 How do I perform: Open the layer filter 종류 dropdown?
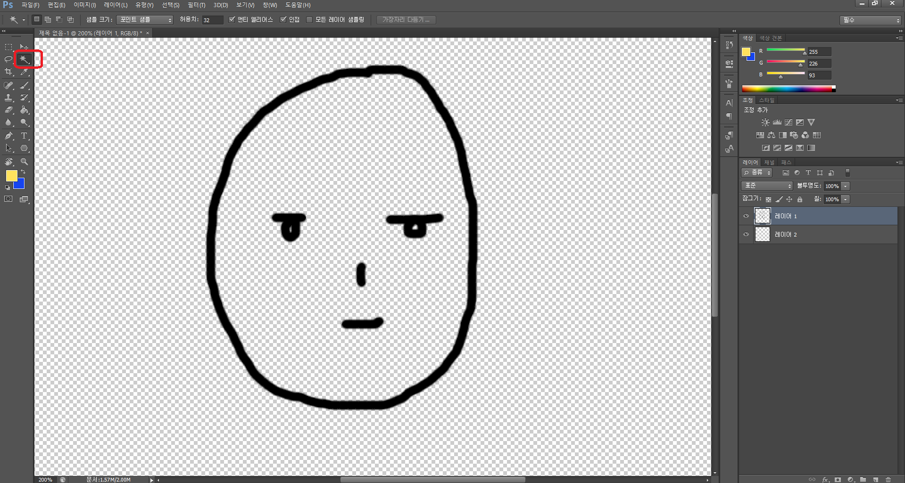click(x=756, y=173)
